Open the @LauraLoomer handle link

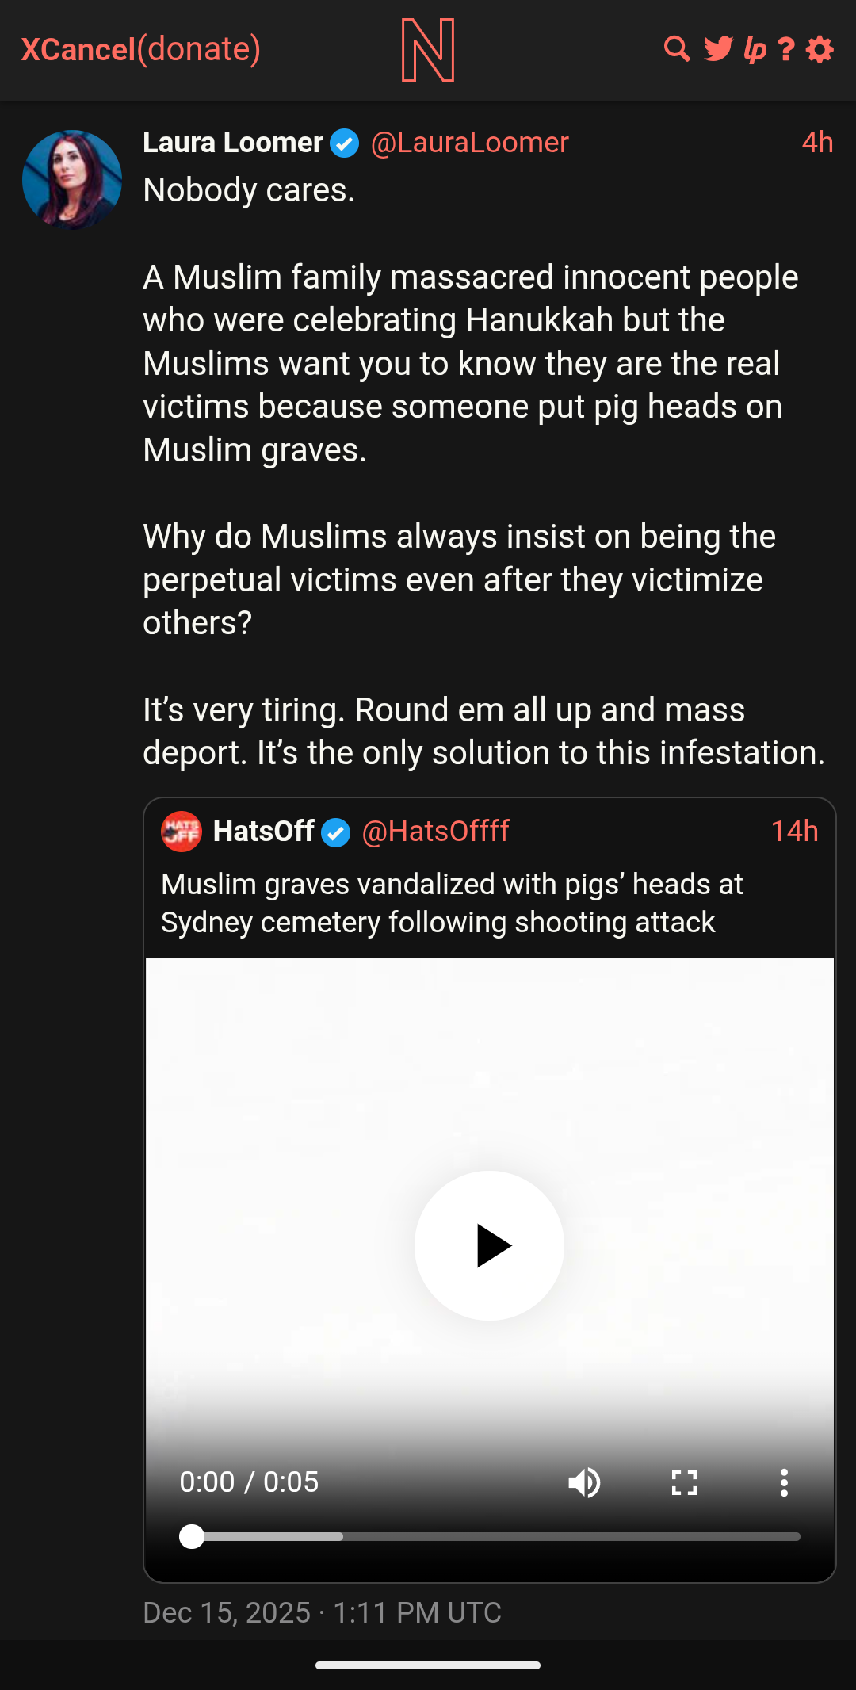coord(469,143)
